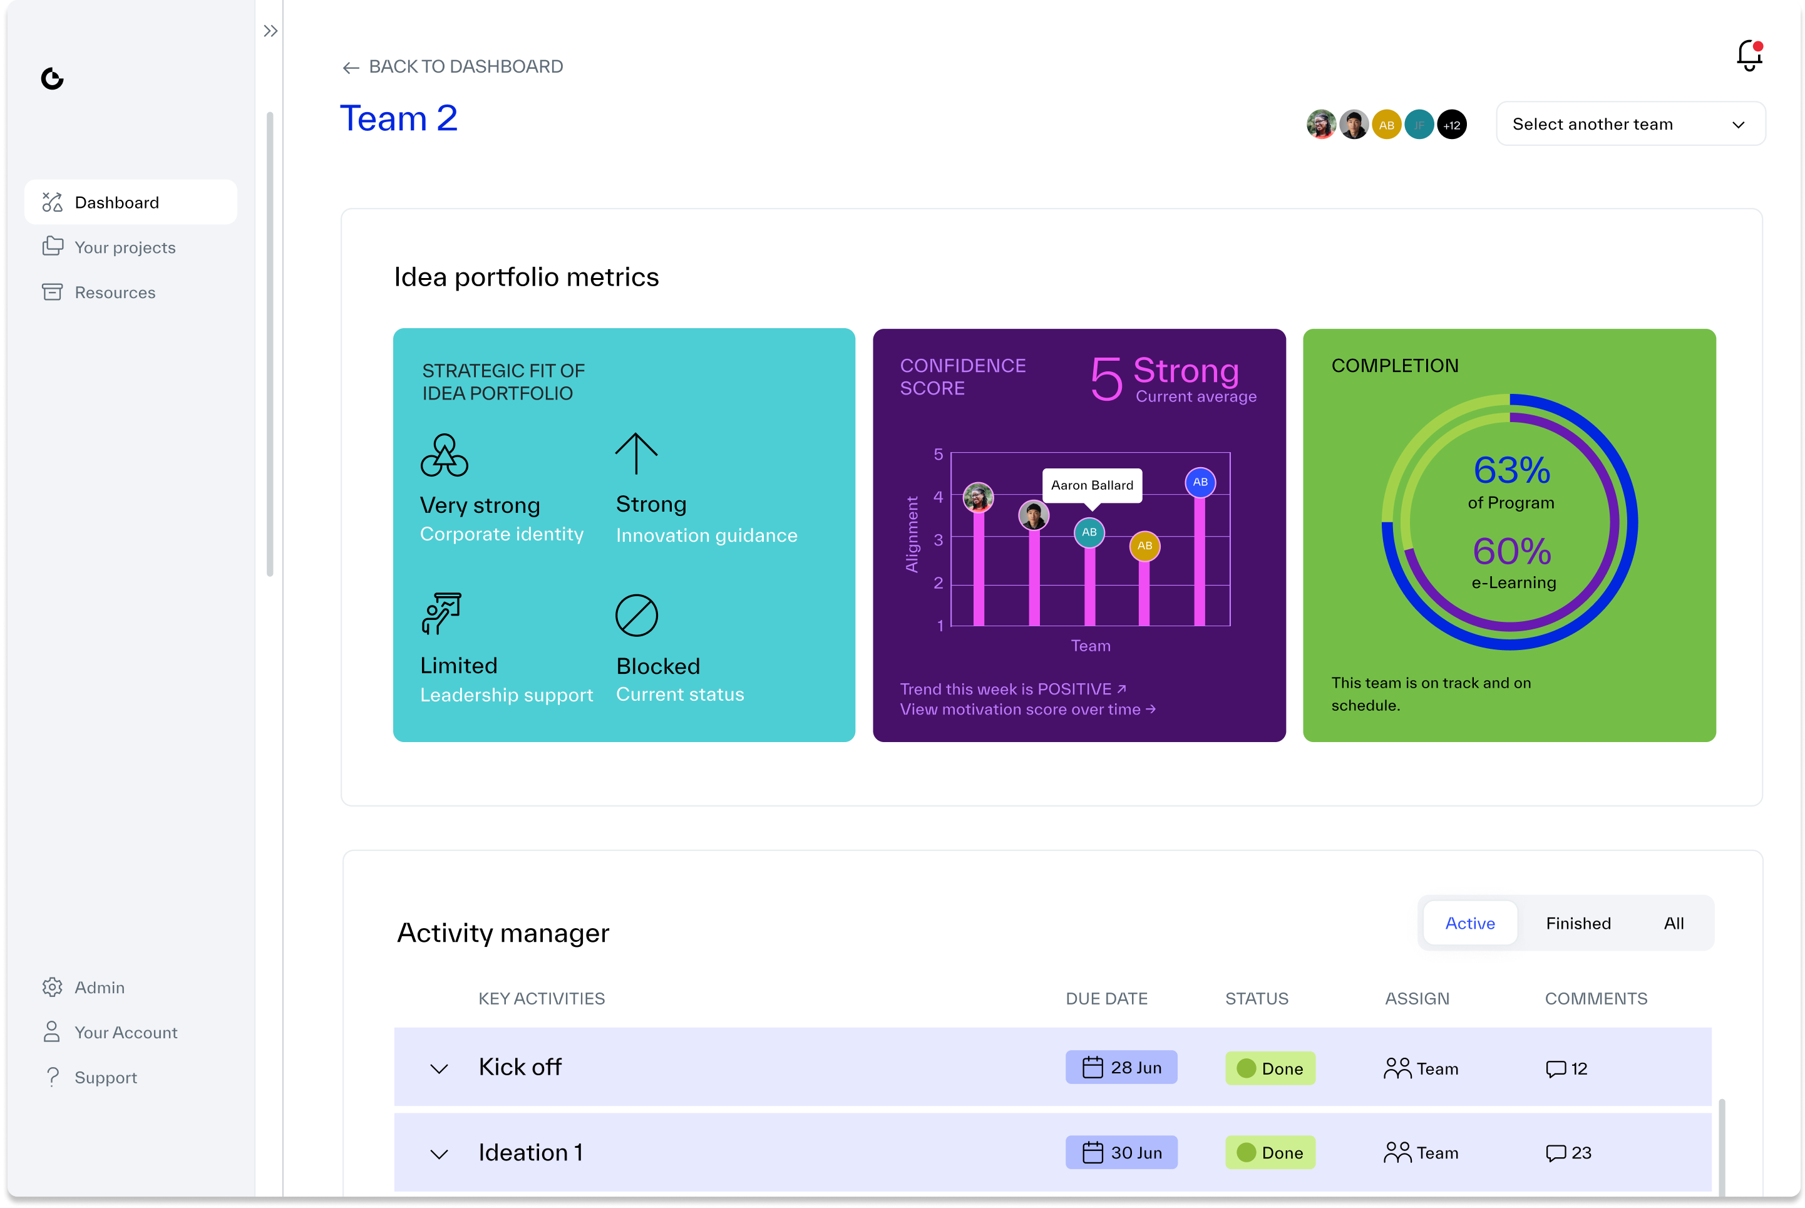Click the company logo at top left

point(51,80)
